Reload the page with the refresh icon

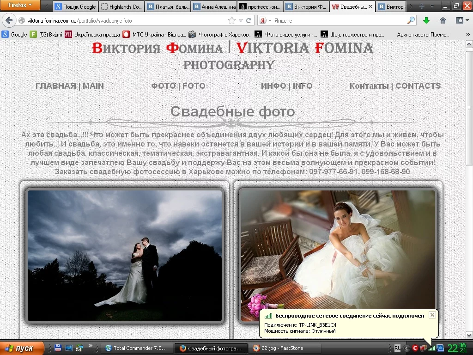point(249,21)
